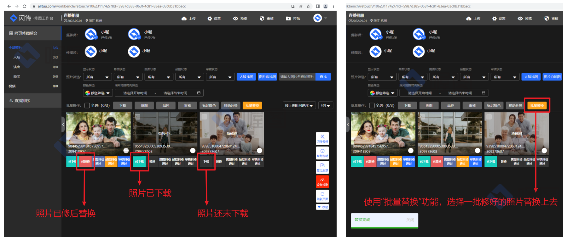Viewport: 567px width, 239px height.
Task: Click 移动分类 button in right window
Action: tap(515, 106)
